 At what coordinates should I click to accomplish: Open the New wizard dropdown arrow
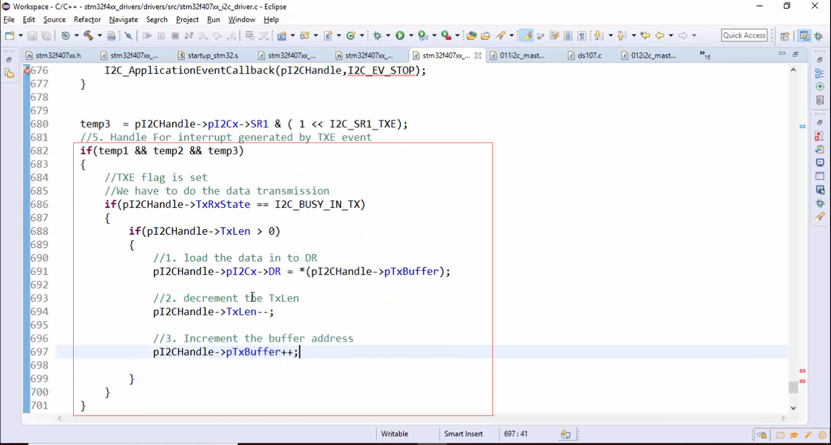20,36
